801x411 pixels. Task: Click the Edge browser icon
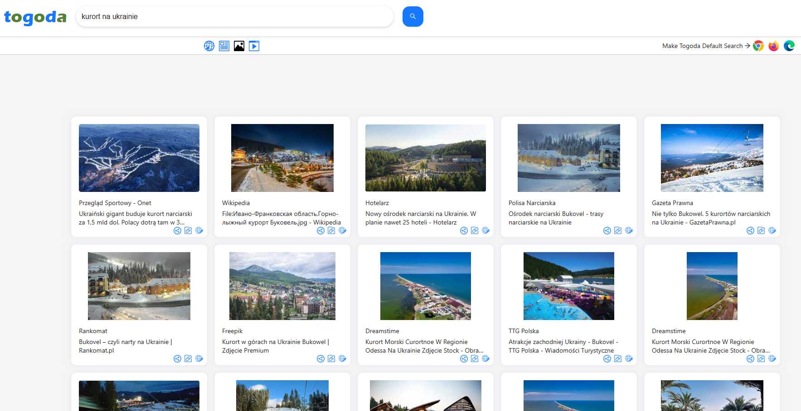point(789,46)
